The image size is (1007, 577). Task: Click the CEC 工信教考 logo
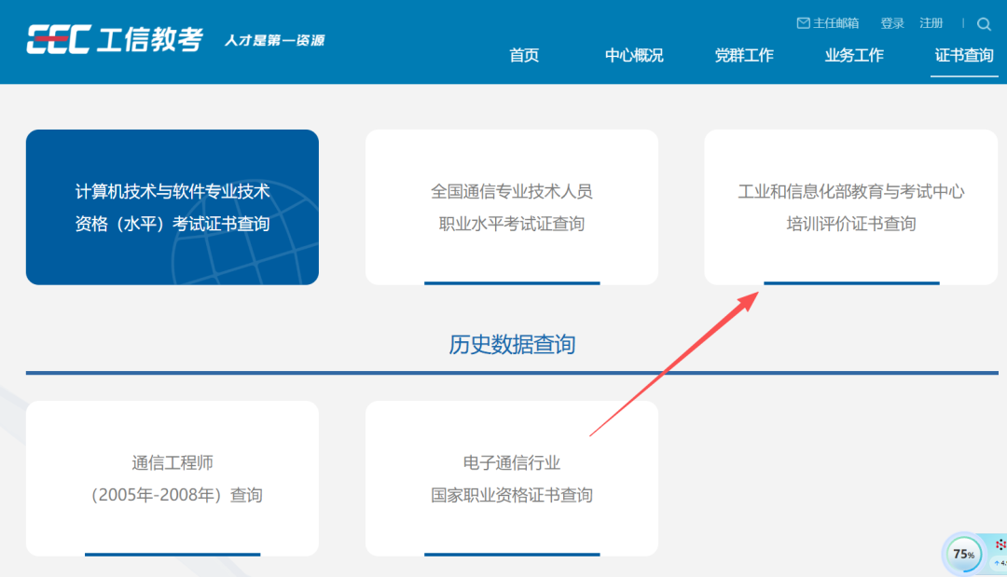coord(115,39)
